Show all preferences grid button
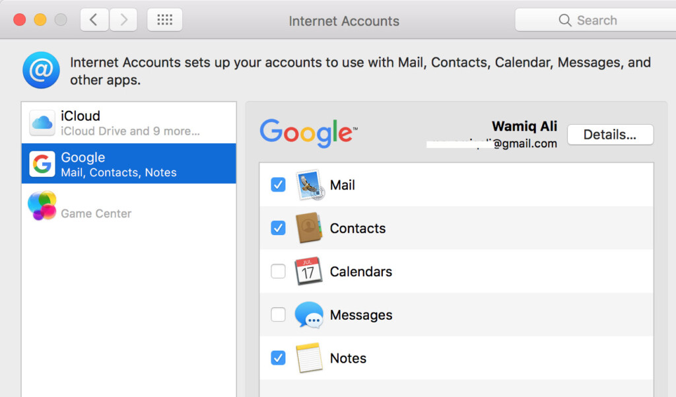 click(164, 20)
